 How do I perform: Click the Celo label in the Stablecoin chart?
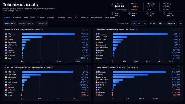9,58
